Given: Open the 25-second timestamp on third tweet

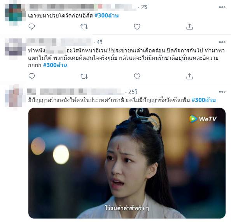Looking at the screenshot, I should (x=133, y=92).
